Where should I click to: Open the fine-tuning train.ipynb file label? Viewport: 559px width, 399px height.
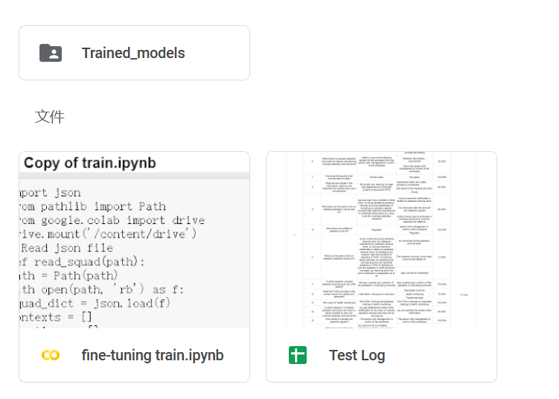153,355
